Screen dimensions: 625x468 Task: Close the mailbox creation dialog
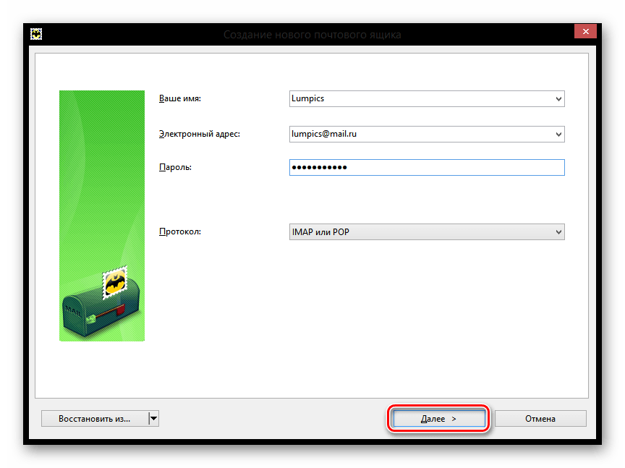[x=584, y=31]
